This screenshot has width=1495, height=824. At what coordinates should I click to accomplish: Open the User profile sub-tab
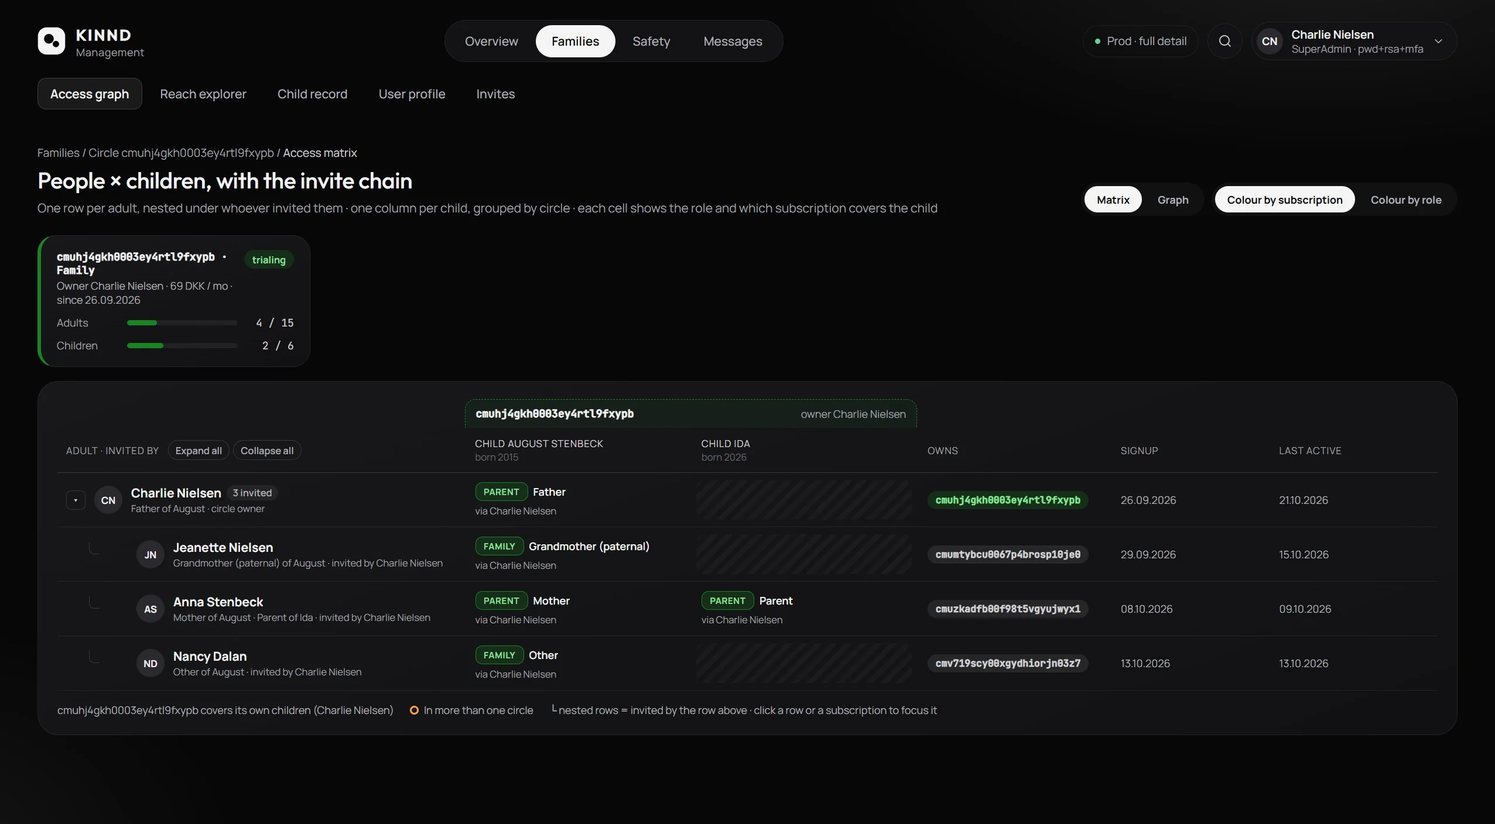(x=412, y=94)
